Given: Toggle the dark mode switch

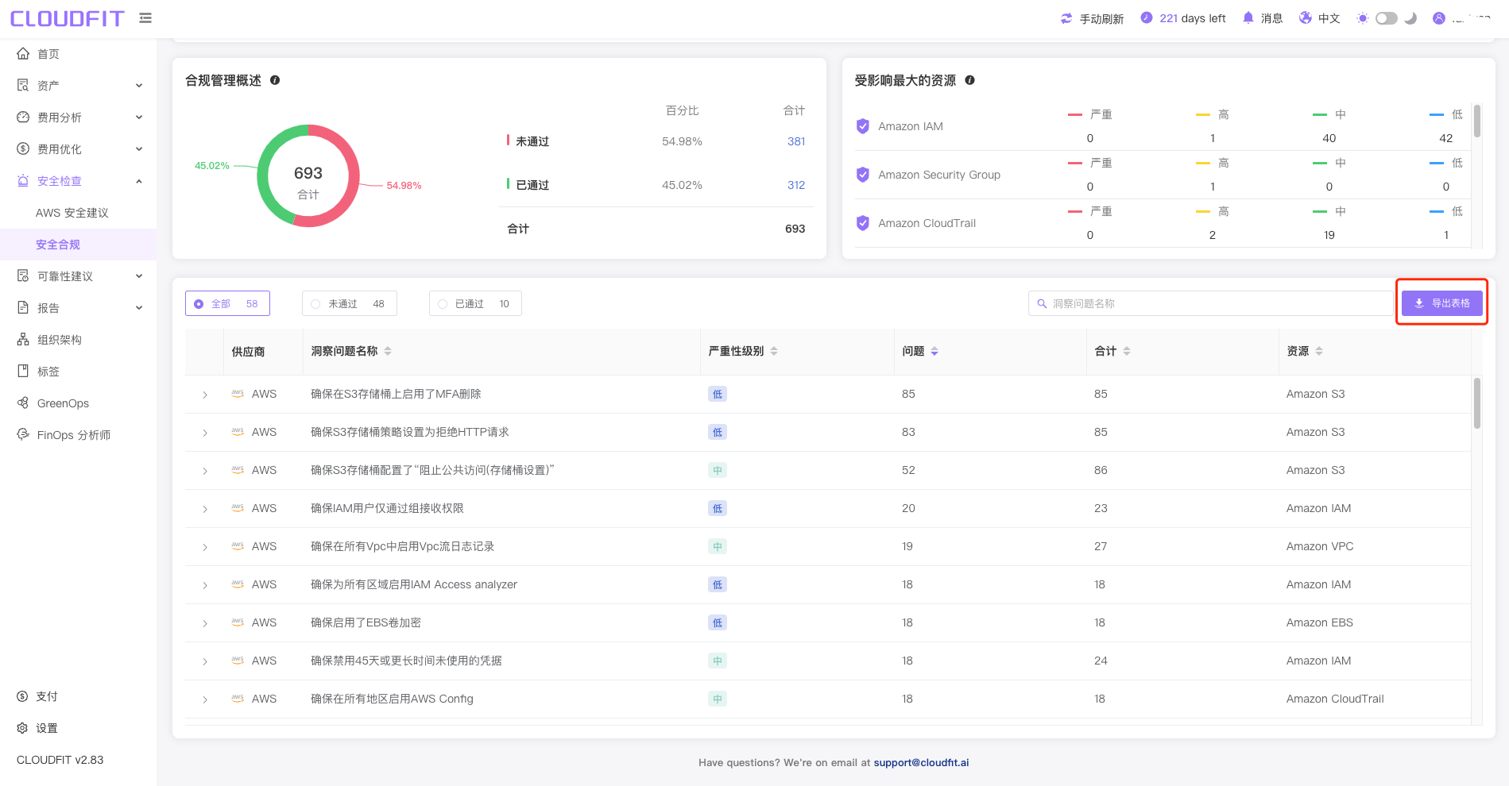Looking at the screenshot, I should 1387,18.
